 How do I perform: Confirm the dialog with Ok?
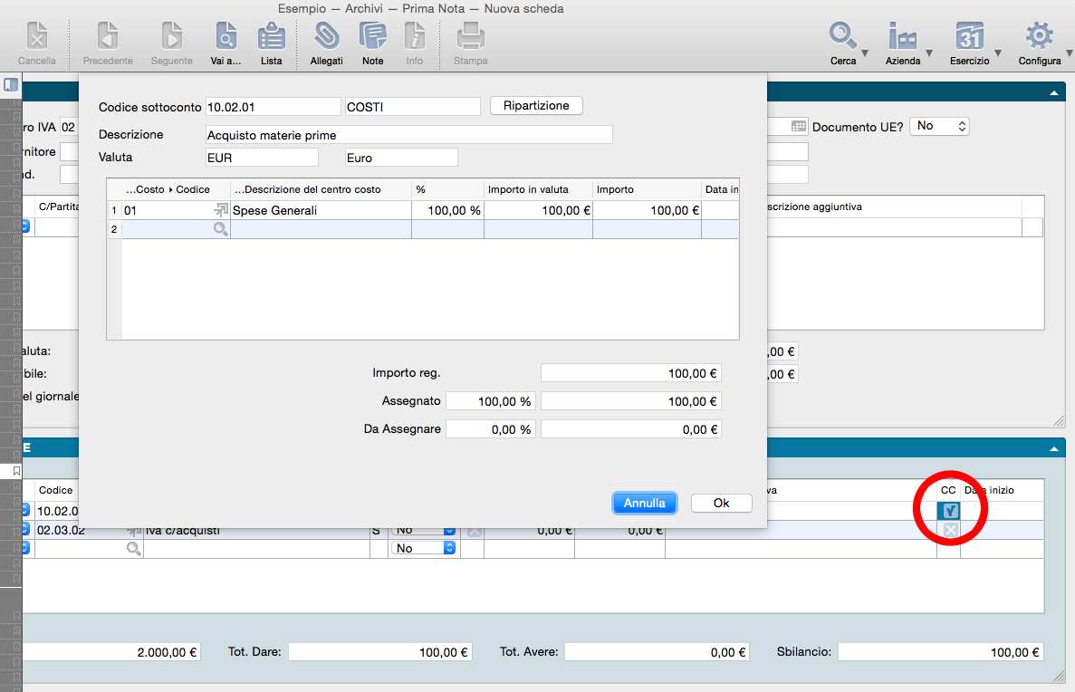coord(721,503)
